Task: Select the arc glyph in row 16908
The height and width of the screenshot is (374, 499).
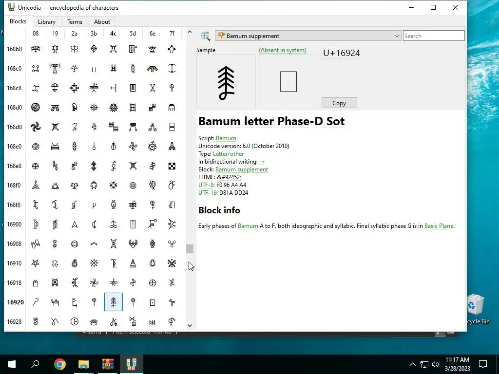Action: pos(94,243)
